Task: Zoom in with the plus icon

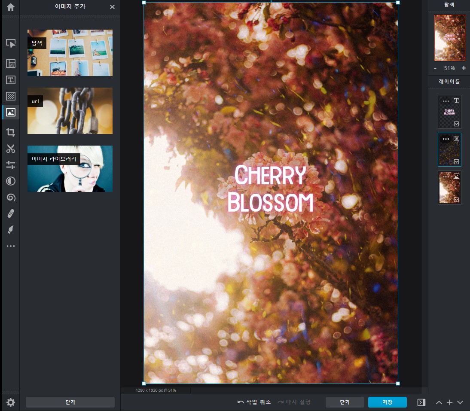Action: coord(464,68)
